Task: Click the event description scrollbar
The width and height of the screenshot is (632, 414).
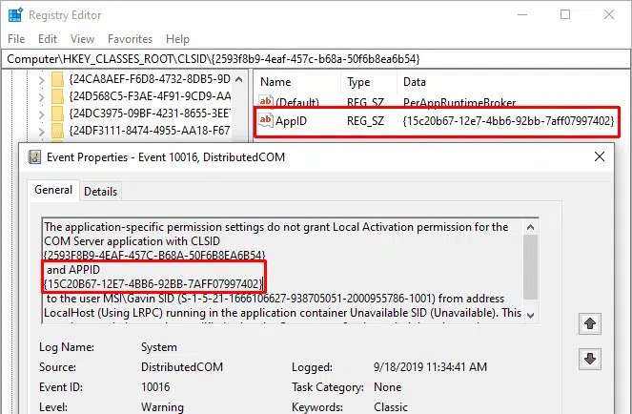Action: [x=530, y=271]
